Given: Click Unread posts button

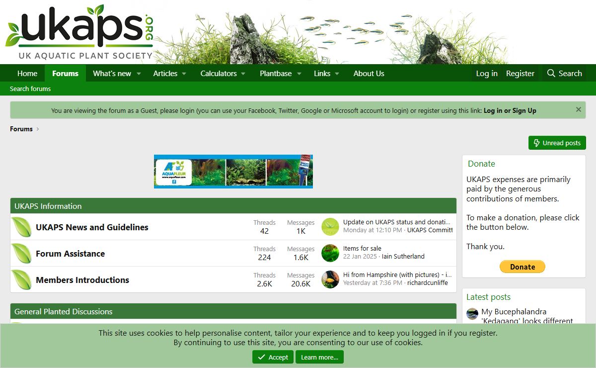Looking at the screenshot, I should pos(557,143).
